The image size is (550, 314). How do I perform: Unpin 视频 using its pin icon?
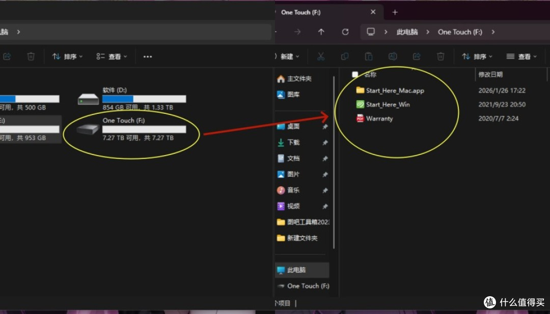[x=325, y=206]
